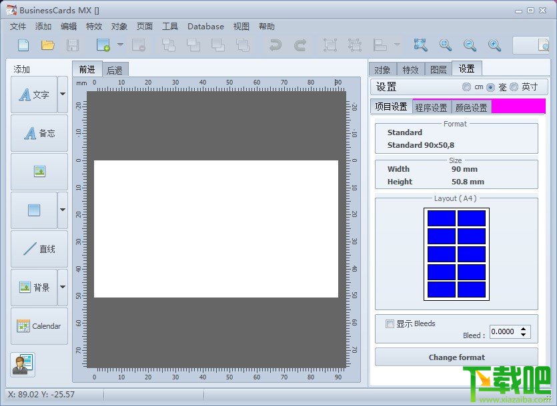Screen dimensions: 557x406
Task: Select the 程序设置 sub-tab
Action: (x=432, y=107)
